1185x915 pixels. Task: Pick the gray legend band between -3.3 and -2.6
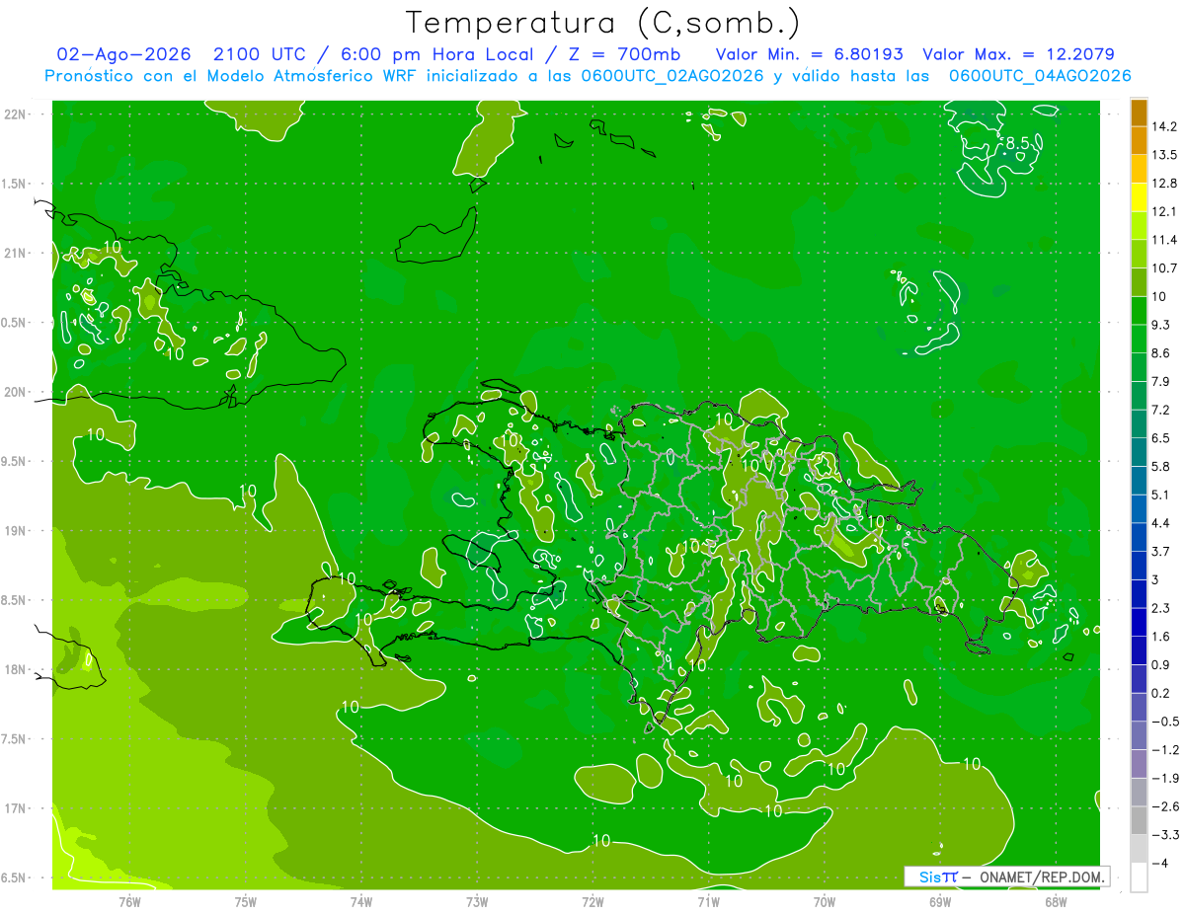point(1139,820)
